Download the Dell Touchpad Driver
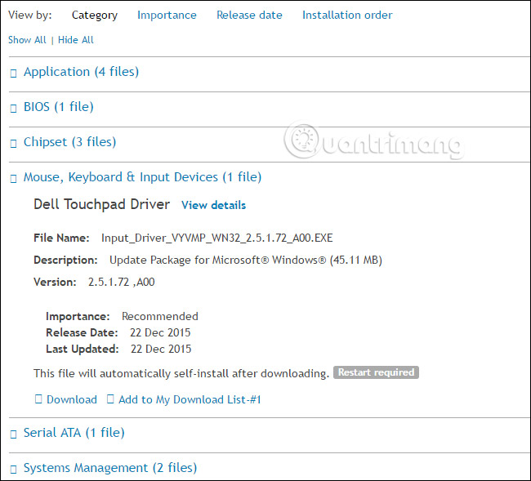This screenshot has width=531, height=481. [72, 399]
